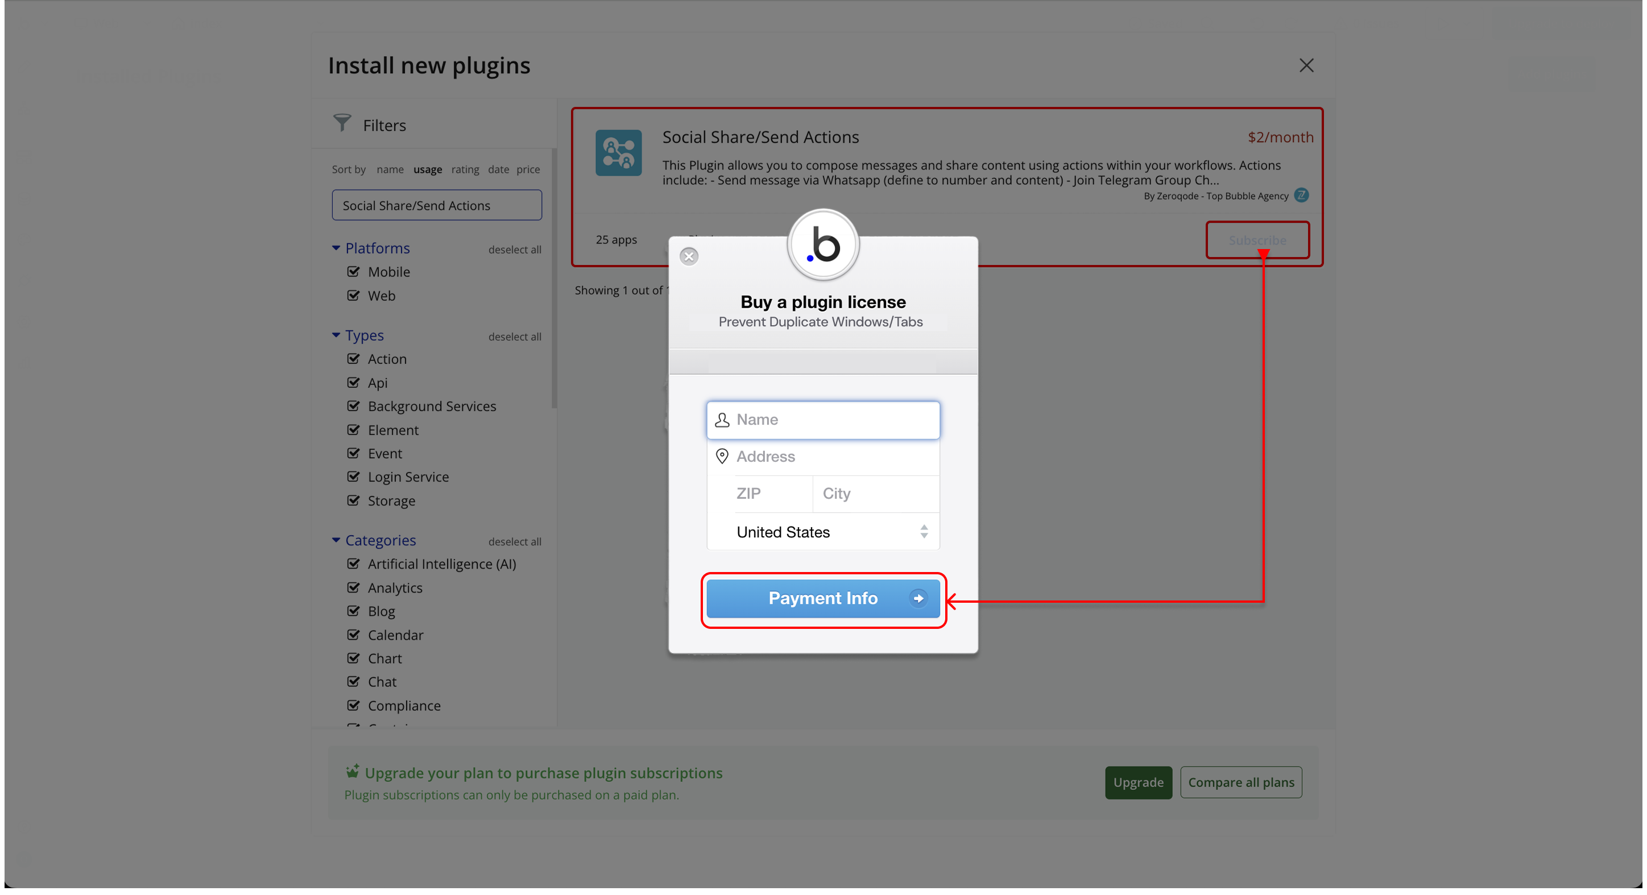Close the Install new plugins dialog
The height and width of the screenshot is (895, 1647).
1306,65
